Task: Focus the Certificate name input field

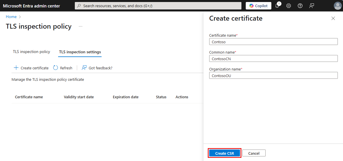Action: click(x=273, y=42)
